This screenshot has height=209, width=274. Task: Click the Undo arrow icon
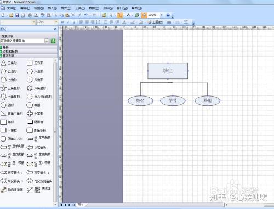click(x=85, y=15)
